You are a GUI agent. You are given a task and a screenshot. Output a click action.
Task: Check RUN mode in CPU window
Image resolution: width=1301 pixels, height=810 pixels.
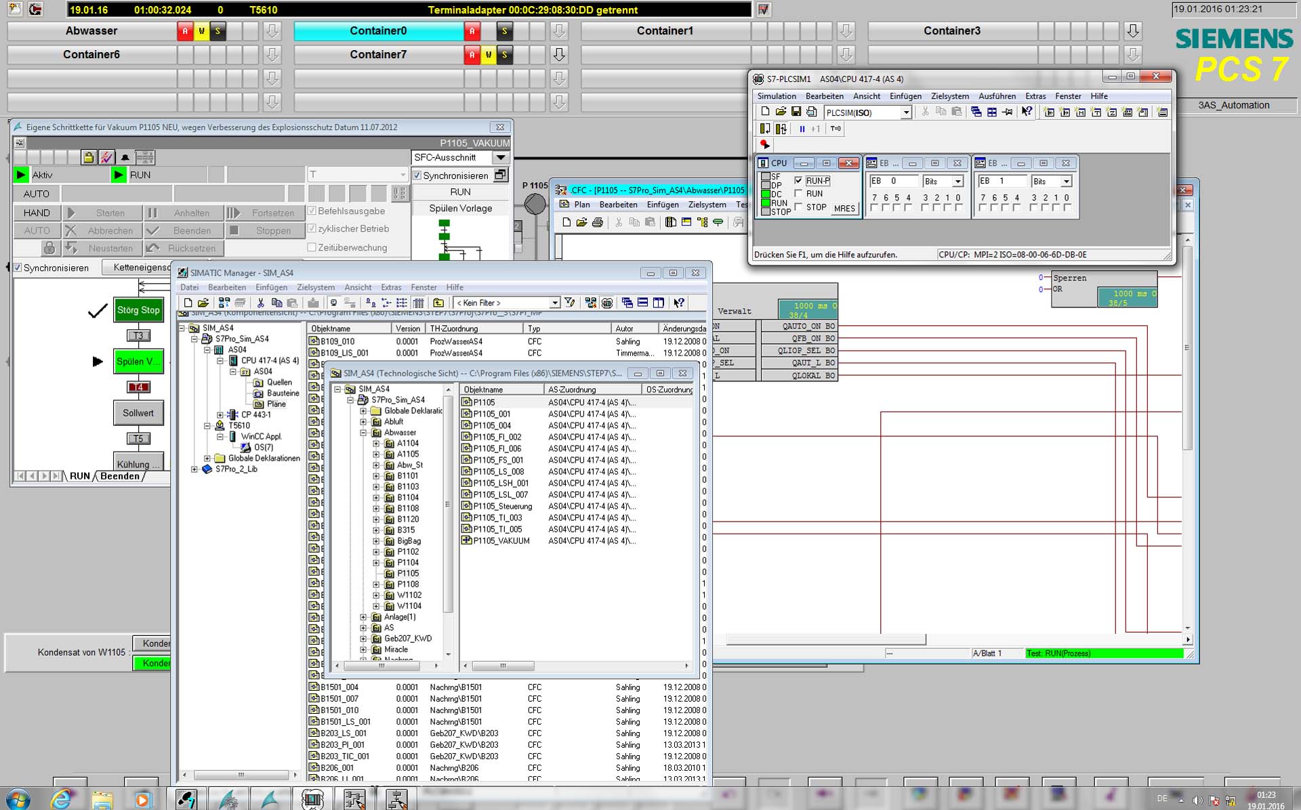[x=798, y=194]
